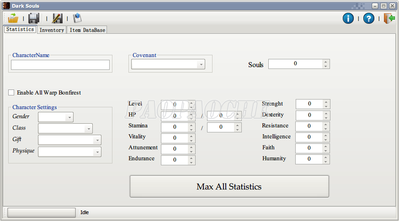This screenshot has width=399, height=221.
Task: Click the Souls value field
Action: (295, 63)
